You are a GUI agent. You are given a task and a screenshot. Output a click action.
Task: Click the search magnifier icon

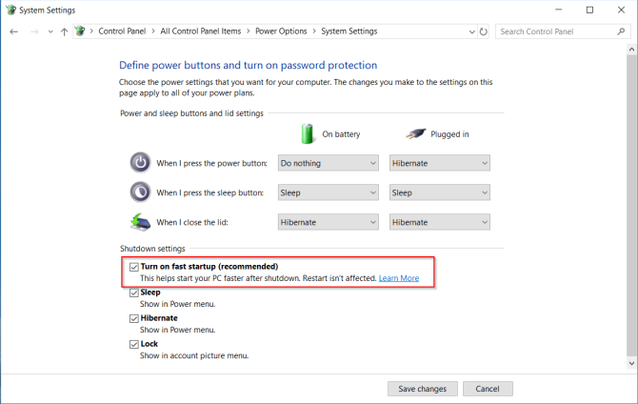[621, 31]
